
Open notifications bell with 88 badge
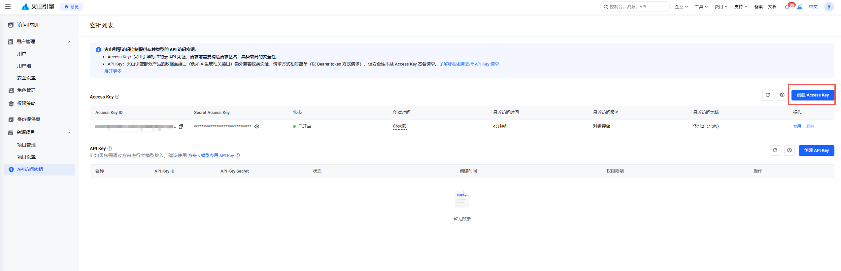(788, 7)
